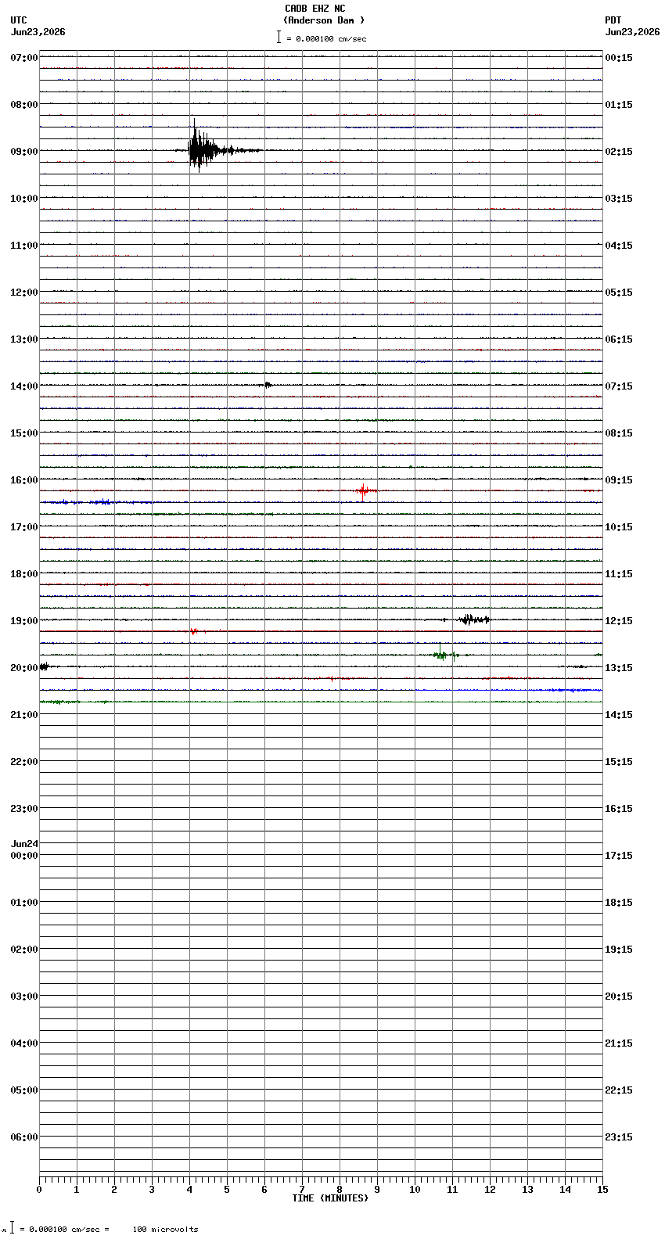The height and width of the screenshot is (1239, 665).
Task: Click the 5 minute axis tick label
Action: (x=227, y=1190)
